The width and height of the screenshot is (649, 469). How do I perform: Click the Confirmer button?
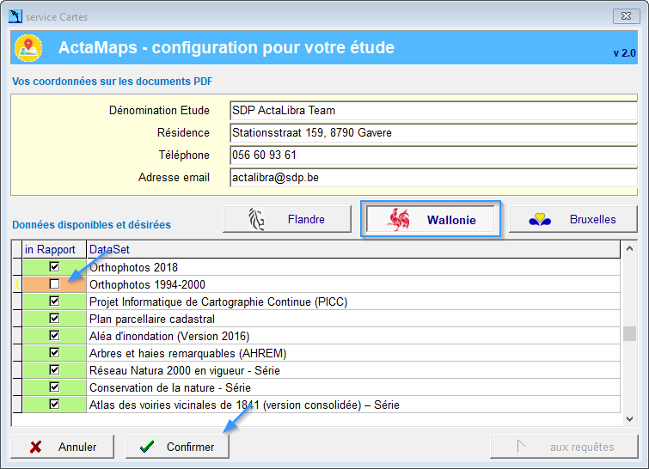click(x=177, y=447)
